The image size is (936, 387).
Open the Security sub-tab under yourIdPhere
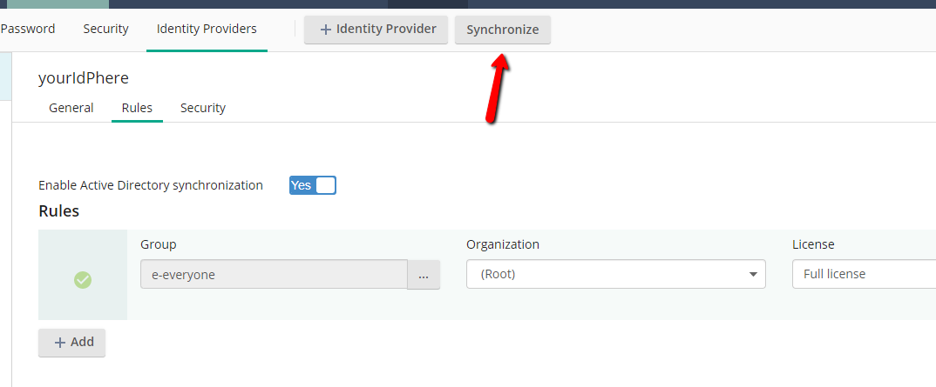click(x=203, y=108)
